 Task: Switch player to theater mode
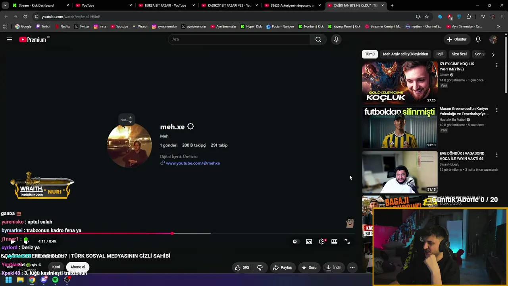coord(335,242)
